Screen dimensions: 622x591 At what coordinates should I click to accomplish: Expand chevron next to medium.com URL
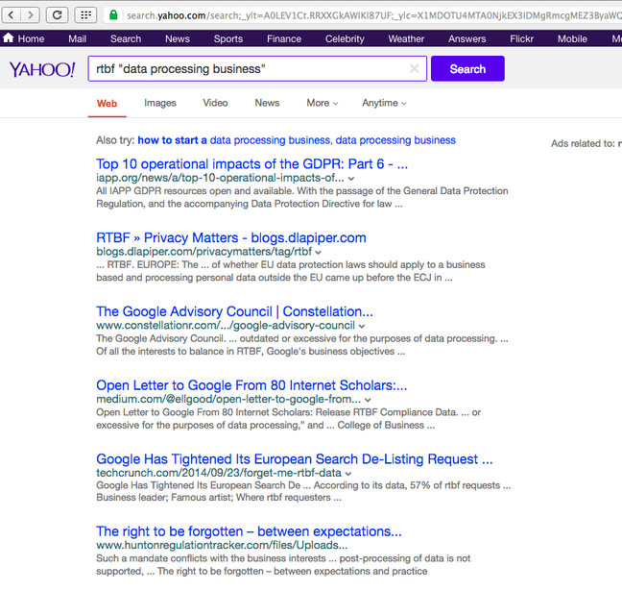pos(368,400)
